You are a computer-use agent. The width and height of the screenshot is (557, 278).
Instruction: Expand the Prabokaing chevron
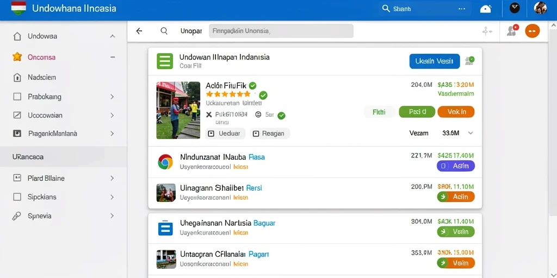click(112, 97)
